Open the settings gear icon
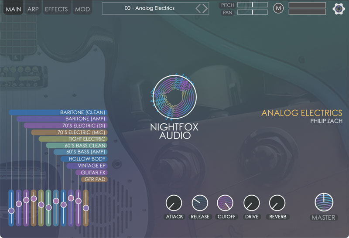Viewport: 349px width, 238px height. point(339,9)
